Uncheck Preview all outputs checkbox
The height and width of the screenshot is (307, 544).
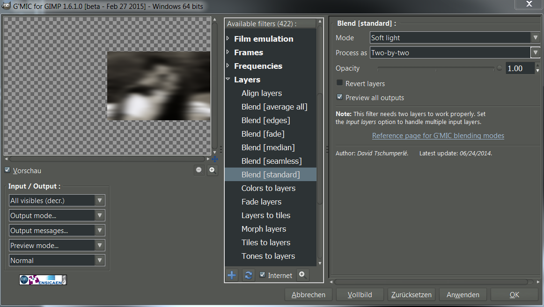(340, 97)
